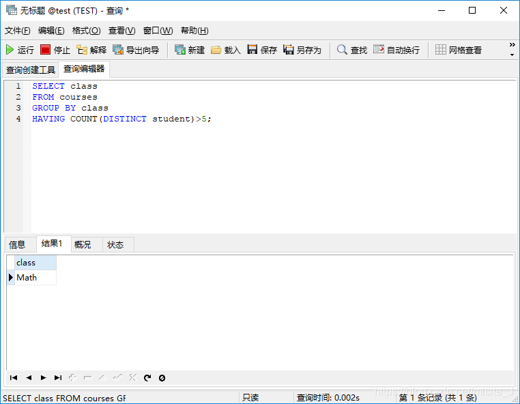Image resolution: width=520 pixels, height=404 pixels.
Task: Click on HAVING COUNT line in editor
Action: tap(121, 119)
